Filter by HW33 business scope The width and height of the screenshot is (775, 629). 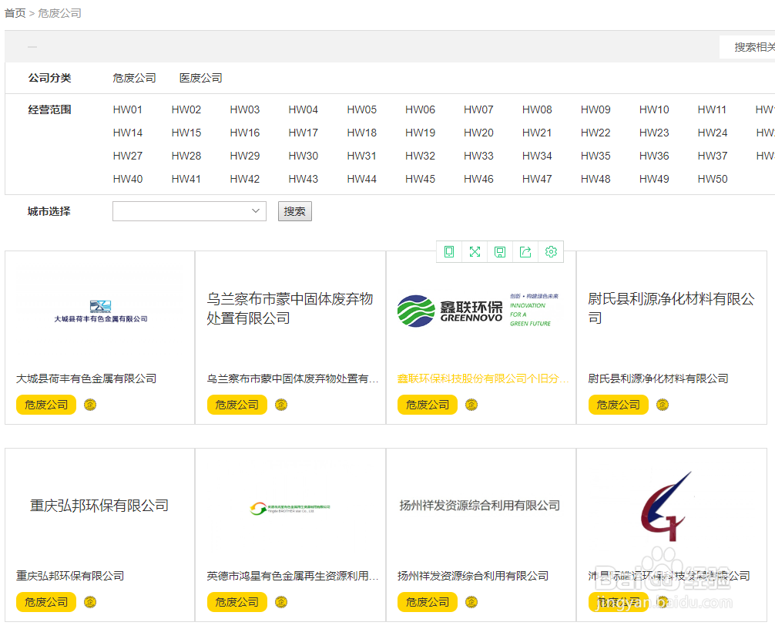click(x=478, y=156)
